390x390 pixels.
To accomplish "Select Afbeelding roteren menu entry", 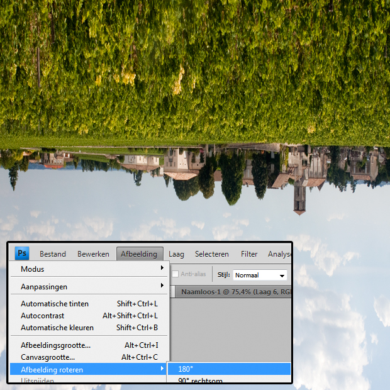I will pos(88,369).
